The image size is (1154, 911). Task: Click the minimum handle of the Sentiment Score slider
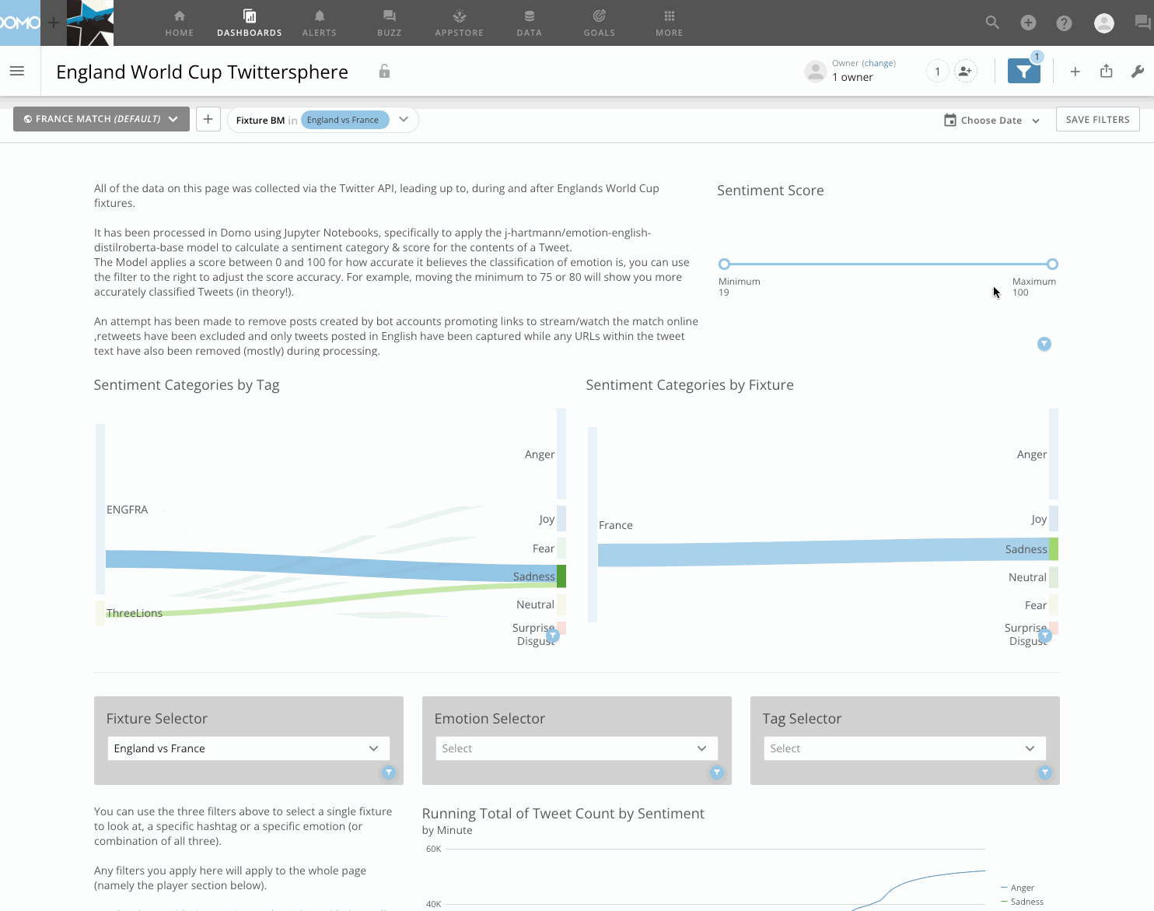coord(724,264)
